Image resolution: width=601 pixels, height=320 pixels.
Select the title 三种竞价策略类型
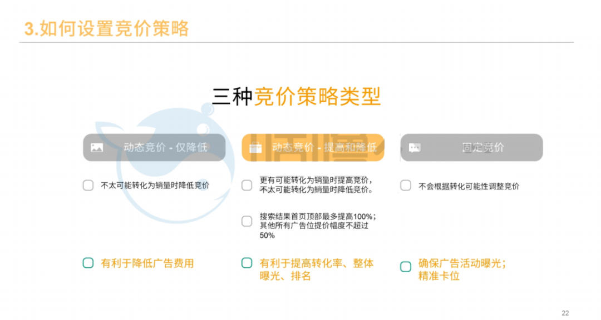pos(297,97)
